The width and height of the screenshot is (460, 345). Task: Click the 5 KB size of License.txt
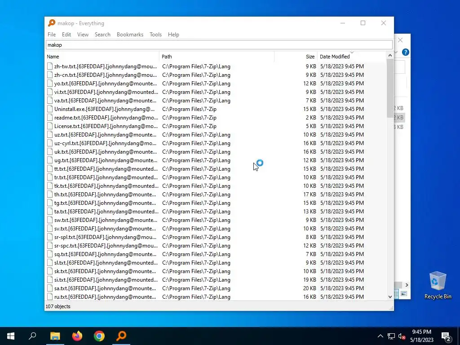[311, 126]
